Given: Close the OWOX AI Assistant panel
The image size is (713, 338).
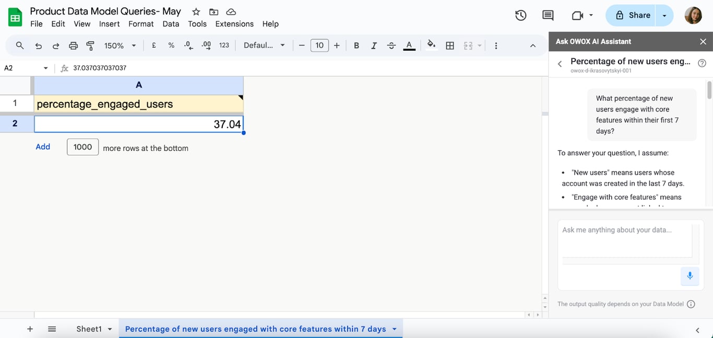Looking at the screenshot, I should tap(703, 42).
